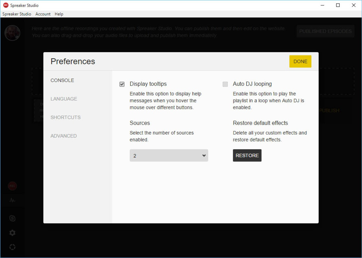Select the ADVANCED preferences section
Viewport: 362px width, 258px height.
point(63,136)
